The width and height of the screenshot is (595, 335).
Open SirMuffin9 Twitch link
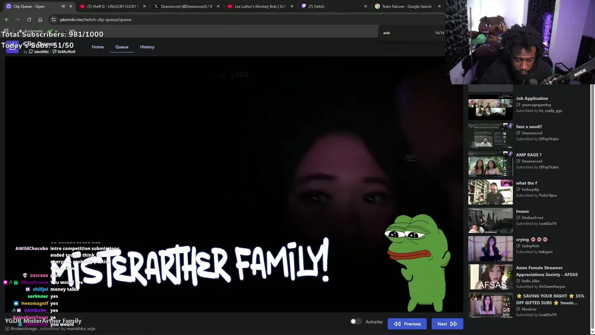(64, 52)
